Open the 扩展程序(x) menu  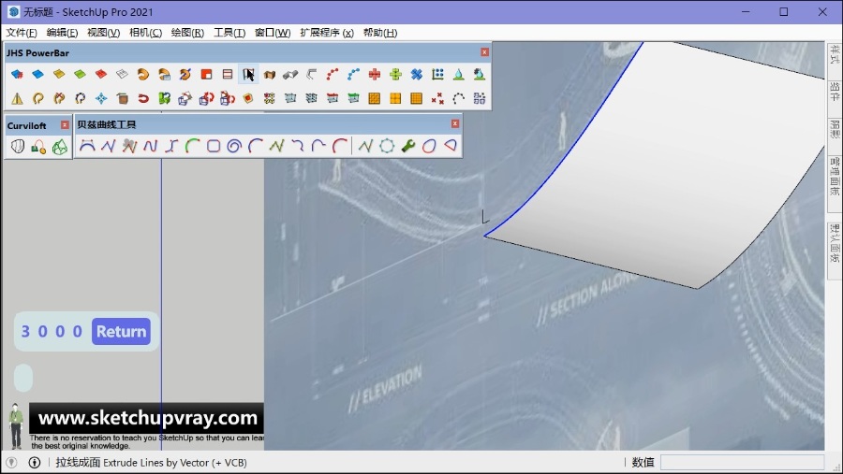click(327, 33)
